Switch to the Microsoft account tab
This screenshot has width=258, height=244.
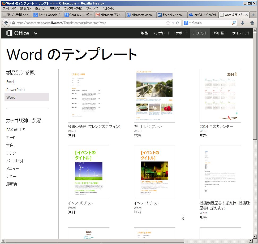[141, 15]
